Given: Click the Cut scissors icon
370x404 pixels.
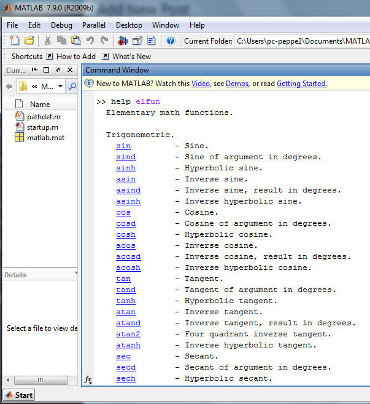Looking at the screenshot, I should coord(48,41).
